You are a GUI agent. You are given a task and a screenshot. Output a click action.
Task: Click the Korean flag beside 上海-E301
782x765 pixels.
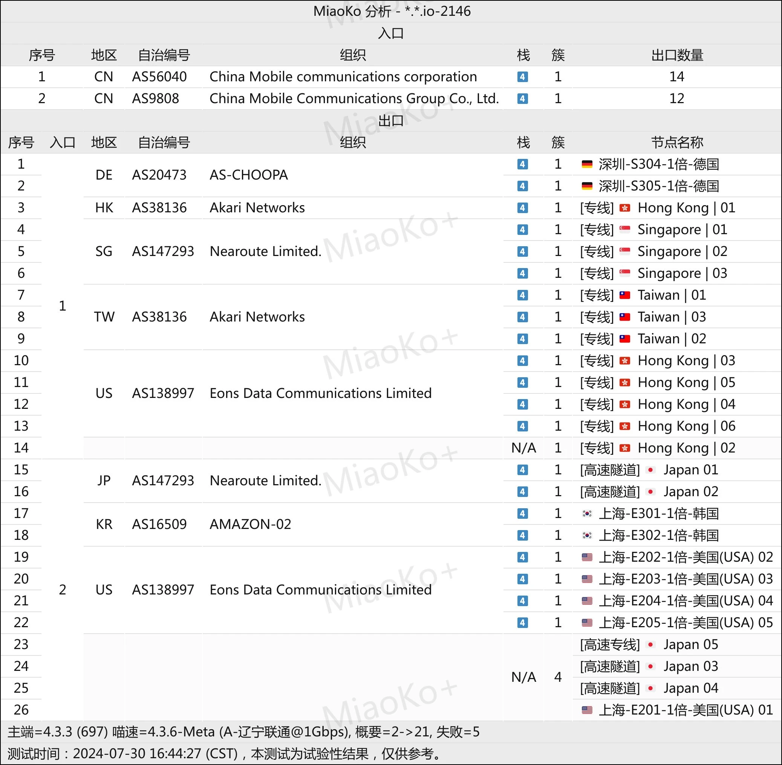coord(587,514)
